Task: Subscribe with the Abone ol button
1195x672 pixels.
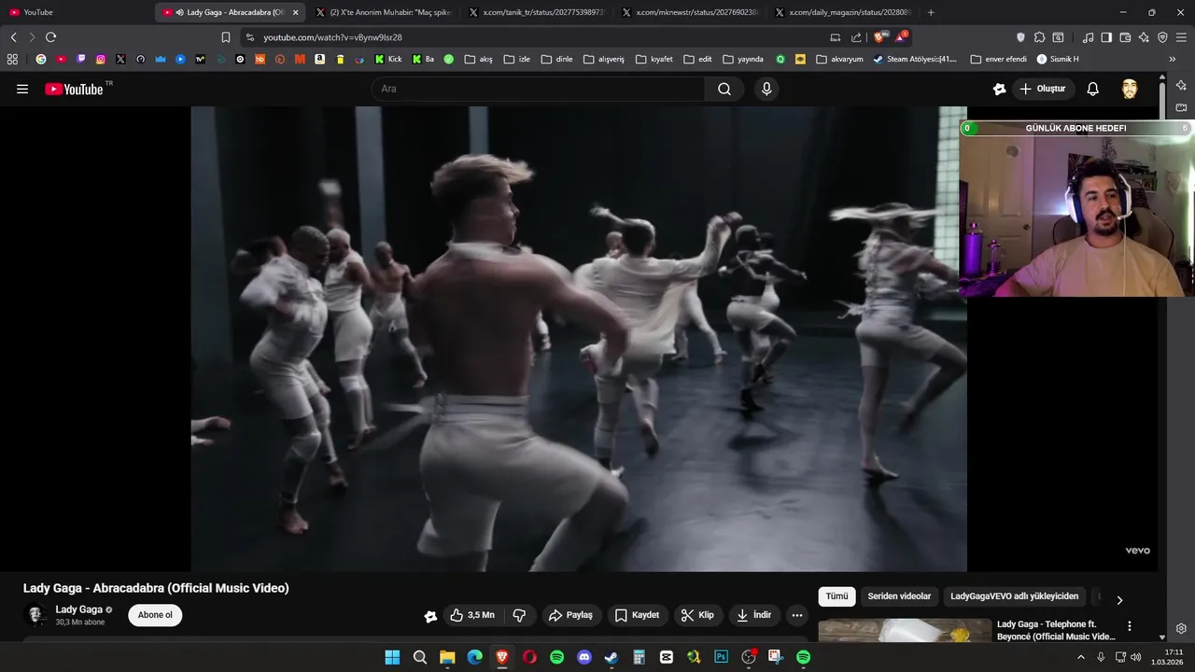Action: [155, 615]
